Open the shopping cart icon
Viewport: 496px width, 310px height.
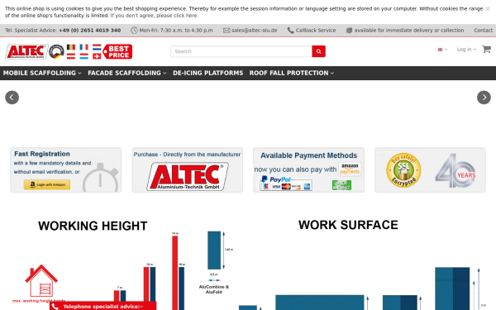point(486,49)
